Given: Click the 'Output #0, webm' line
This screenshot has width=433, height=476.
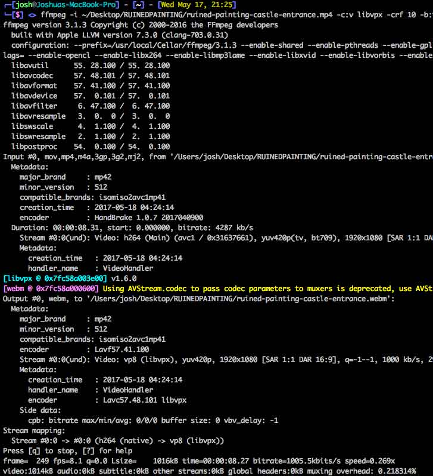Looking at the screenshot, I should [x=198, y=299].
